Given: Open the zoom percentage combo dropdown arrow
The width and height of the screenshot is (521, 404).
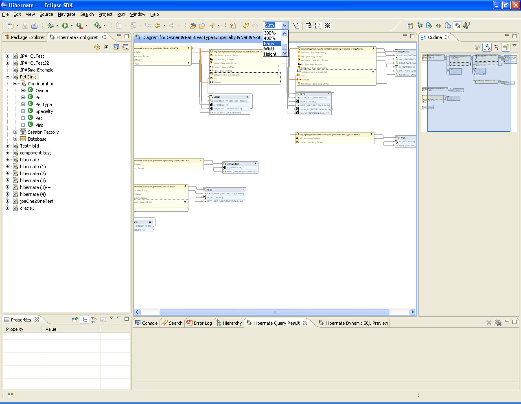Looking at the screenshot, I should tap(285, 26).
